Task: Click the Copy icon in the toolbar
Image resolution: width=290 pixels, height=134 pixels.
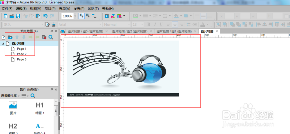Action: pos(32,16)
